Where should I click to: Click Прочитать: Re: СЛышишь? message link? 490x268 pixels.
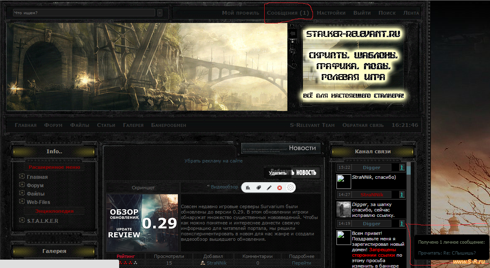click(447, 253)
